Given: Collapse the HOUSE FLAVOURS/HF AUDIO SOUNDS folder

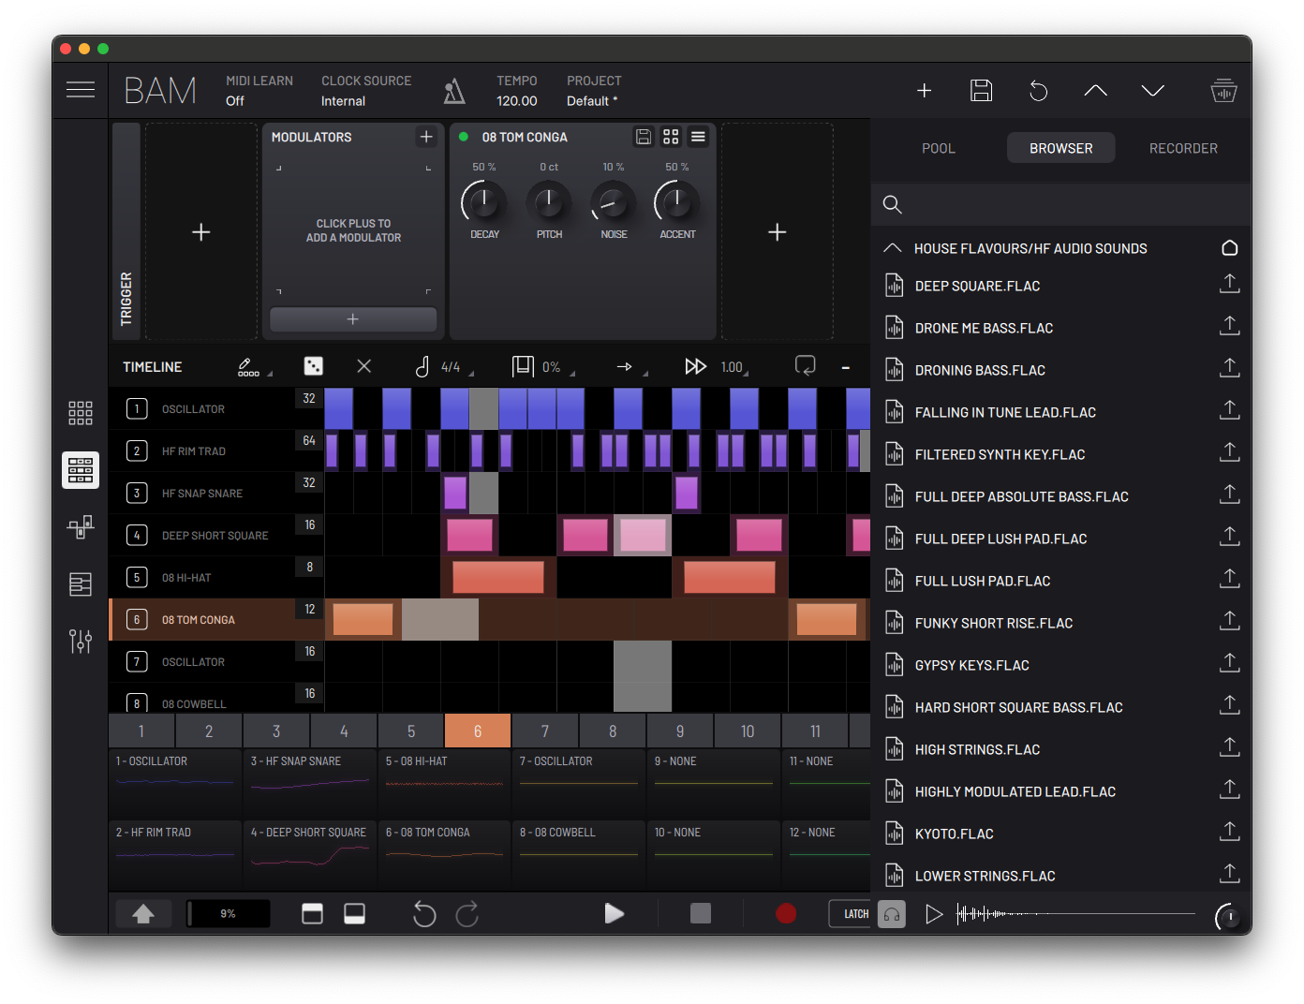Looking at the screenshot, I should click(x=893, y=248).
